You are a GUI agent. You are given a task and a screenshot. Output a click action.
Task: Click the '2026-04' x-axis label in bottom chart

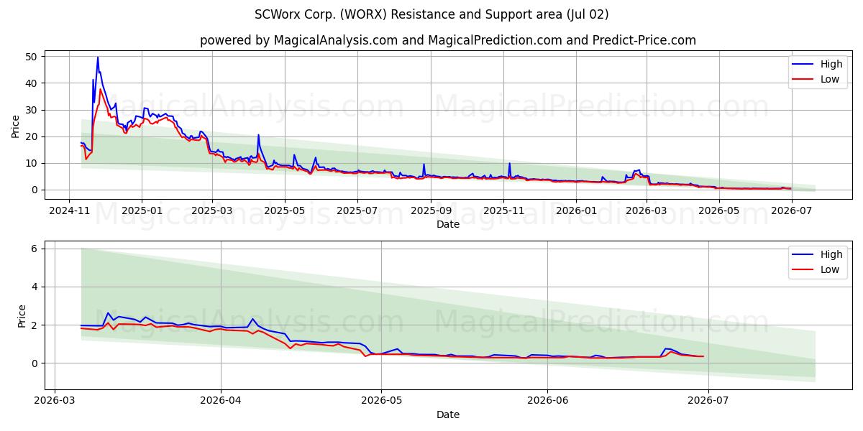[220, 401]
